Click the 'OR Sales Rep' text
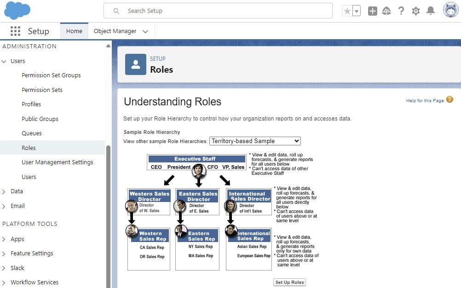Screen dimensions: 461x288 pos(152,257)
